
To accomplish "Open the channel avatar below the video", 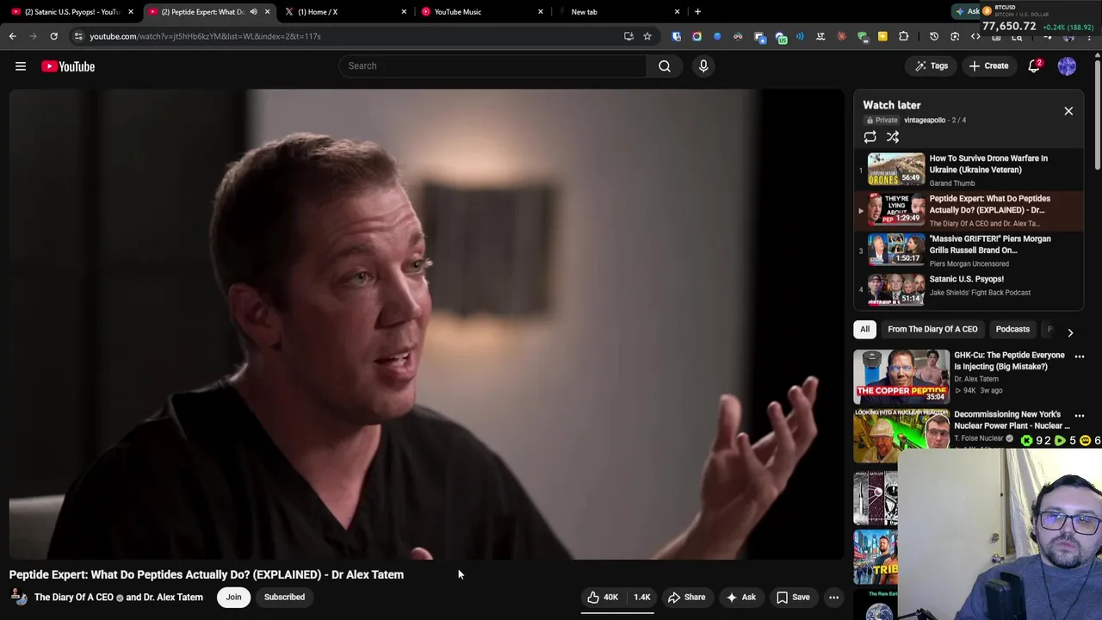I will click(x=19, y=598).
